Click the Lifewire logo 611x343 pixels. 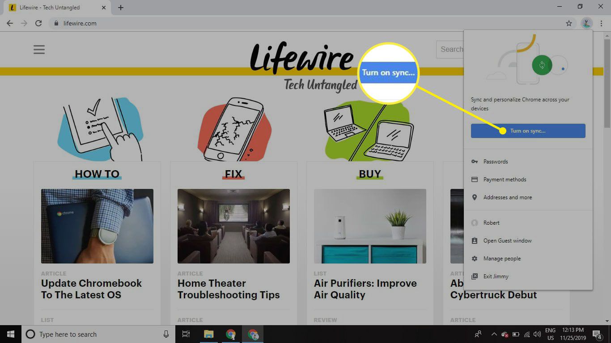pos(301,58)
